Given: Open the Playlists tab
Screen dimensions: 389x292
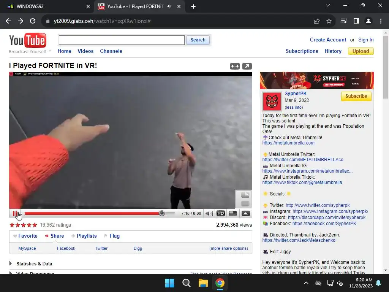Looking at the screenshot, I should point(84,236).
